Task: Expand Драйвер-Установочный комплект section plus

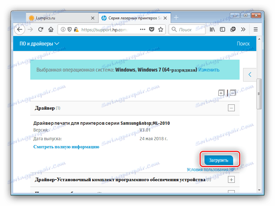Action: click(231, 180)
